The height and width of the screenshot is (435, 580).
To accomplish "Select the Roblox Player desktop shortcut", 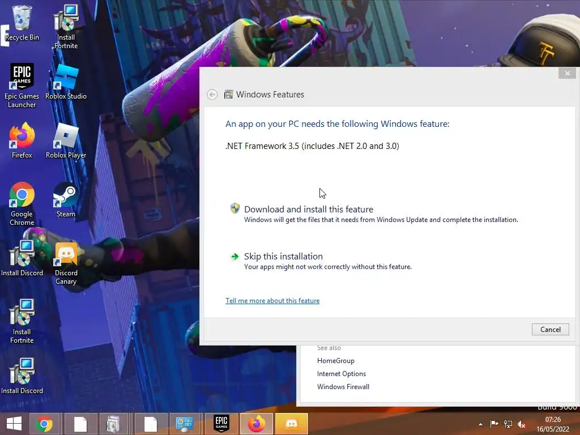I will coord(66,140).
